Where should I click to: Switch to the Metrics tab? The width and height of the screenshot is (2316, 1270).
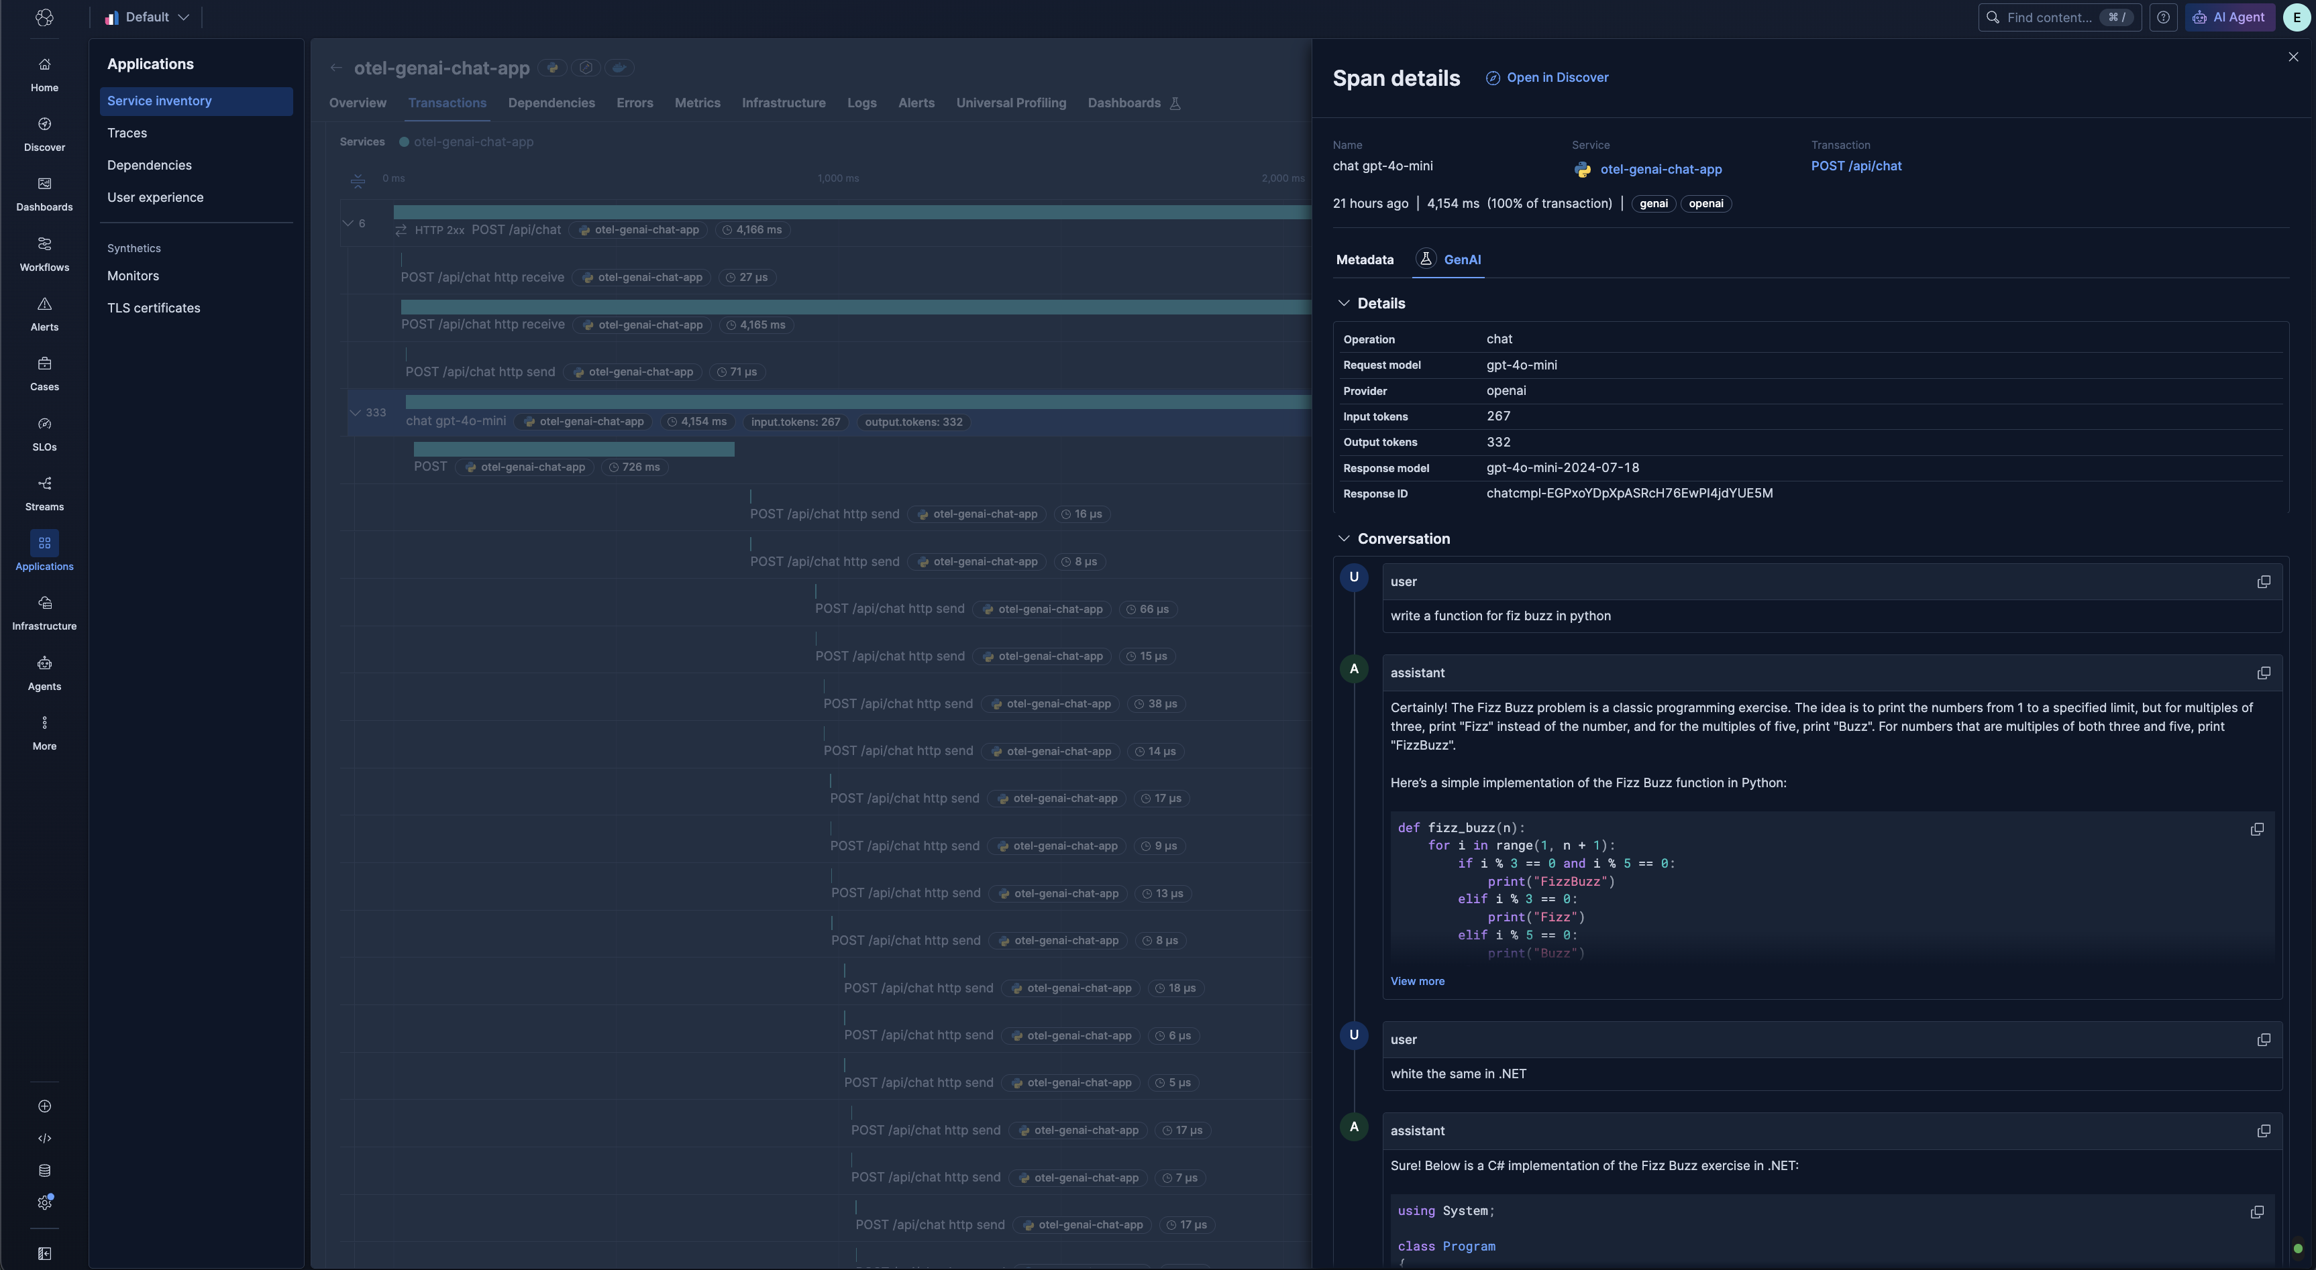click(x=698, y=103)
